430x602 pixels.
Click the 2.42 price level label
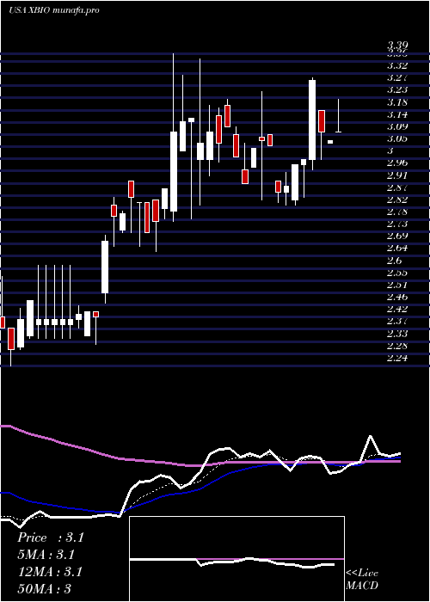point(397,309)
